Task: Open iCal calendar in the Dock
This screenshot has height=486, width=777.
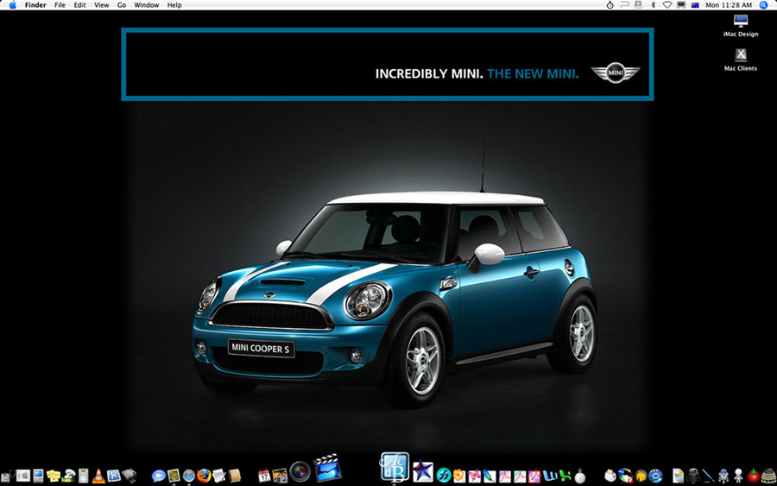Action: click(264, 476)
